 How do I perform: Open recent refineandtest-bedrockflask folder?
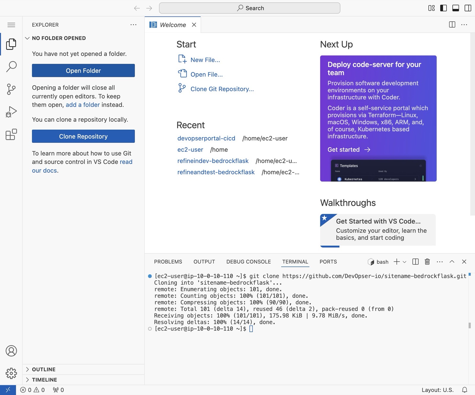(x=216, y=172)
